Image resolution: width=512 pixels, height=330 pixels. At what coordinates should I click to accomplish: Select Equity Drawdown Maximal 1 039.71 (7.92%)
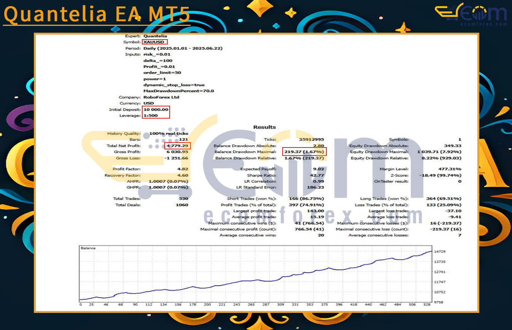pos(439,152)
